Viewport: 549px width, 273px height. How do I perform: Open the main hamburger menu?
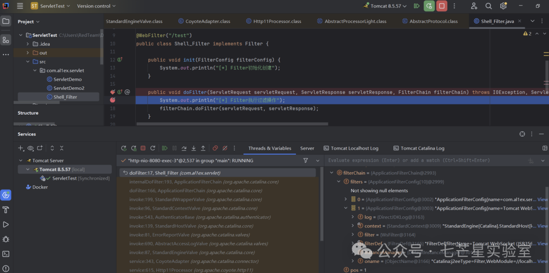coord(20,6)
